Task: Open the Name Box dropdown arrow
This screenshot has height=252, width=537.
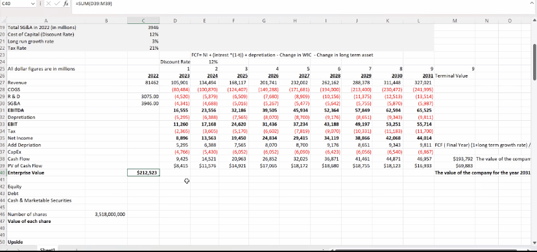Action: 33,3
